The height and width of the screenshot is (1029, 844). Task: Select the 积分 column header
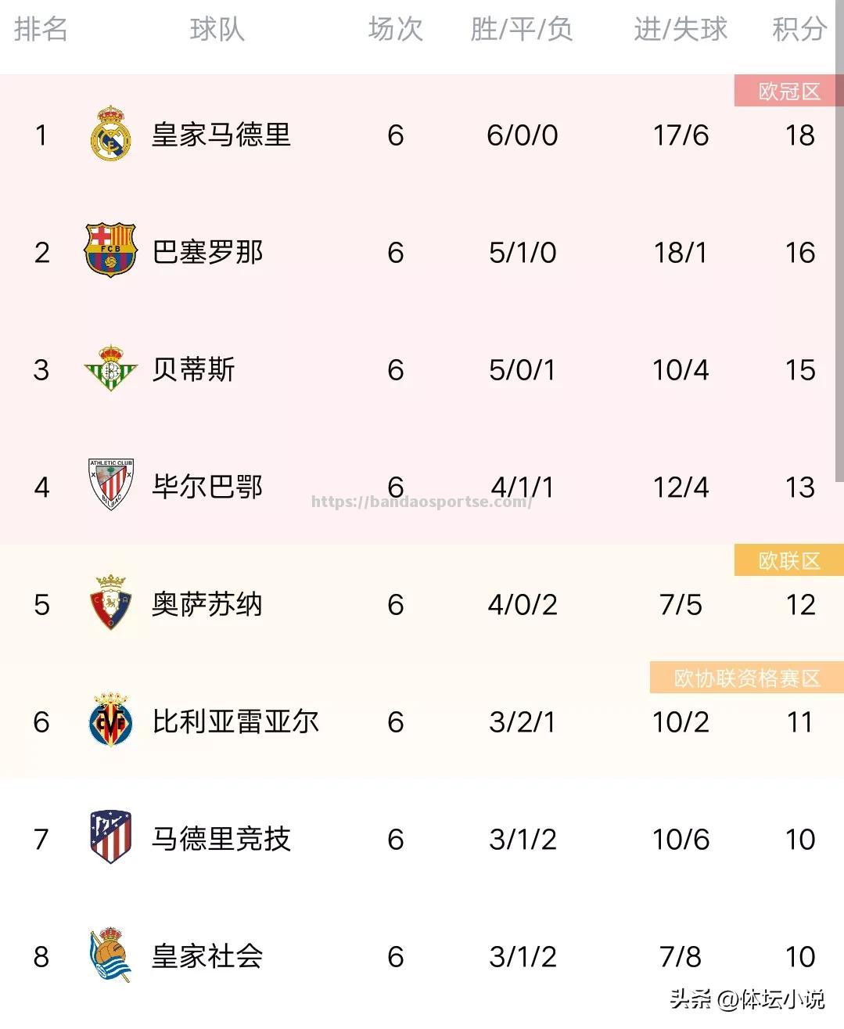click(799, 30)
